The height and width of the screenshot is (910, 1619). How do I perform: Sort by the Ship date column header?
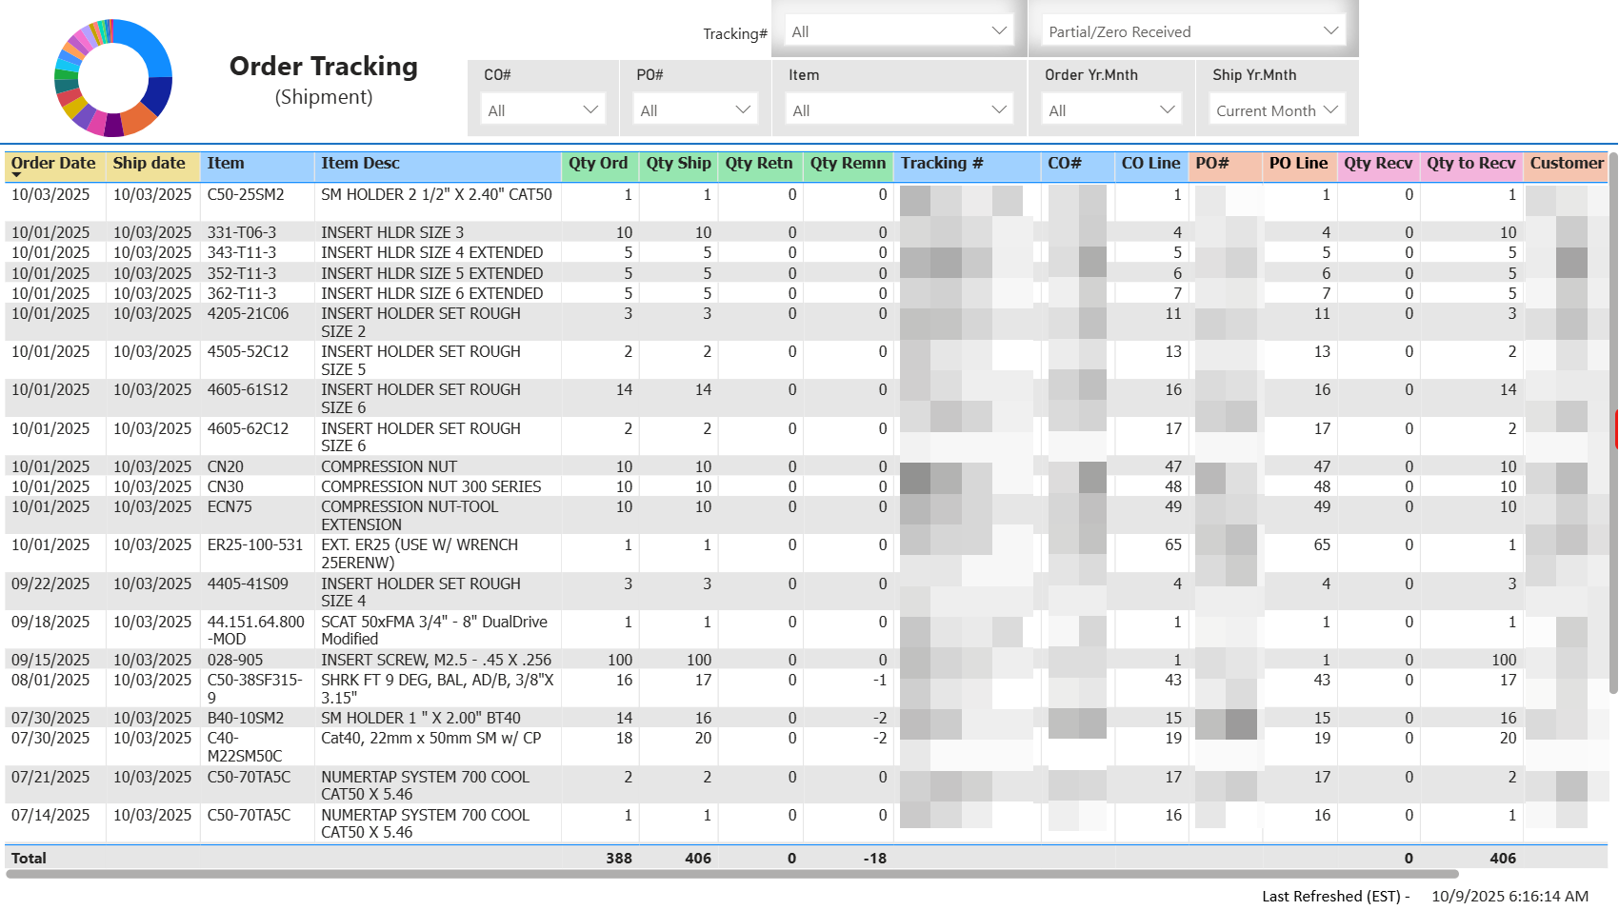tap(150, 164)
